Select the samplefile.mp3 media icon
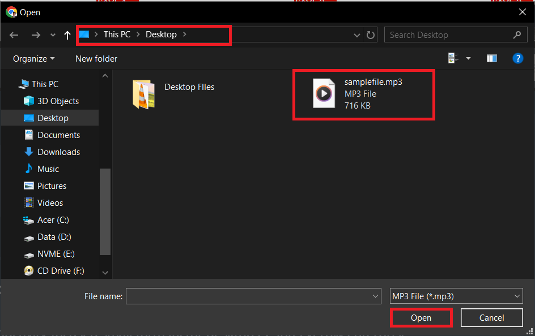 coord(324,94)
